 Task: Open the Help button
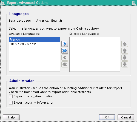pyautogui.click(x=11, y=117)
